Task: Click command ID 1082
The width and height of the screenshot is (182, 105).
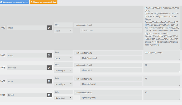Action: click(x=3, y=28)
